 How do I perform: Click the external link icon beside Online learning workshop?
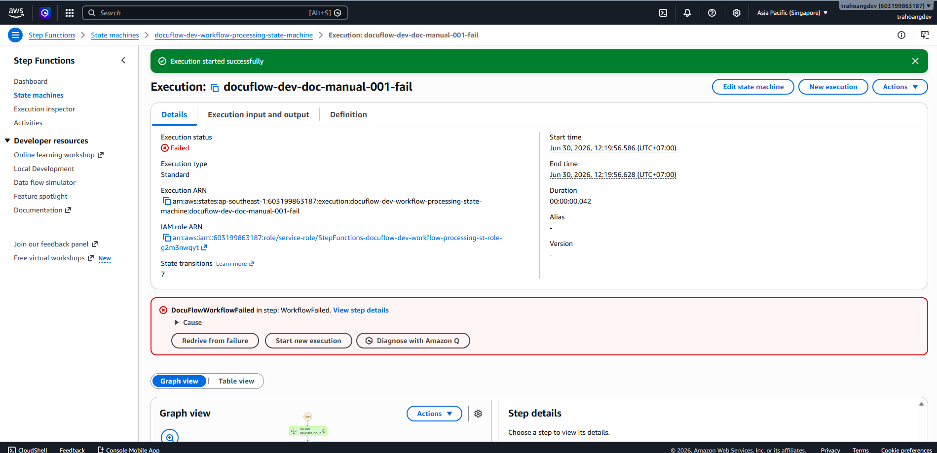tap(101, 155)
